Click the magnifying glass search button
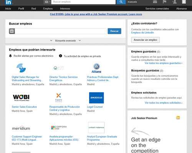The width and height of the screenshot is (192, 153). (x=121, y=2)
